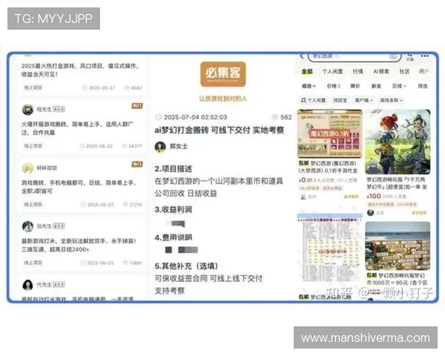Expand the 区域 dropdown

point(399,86)
